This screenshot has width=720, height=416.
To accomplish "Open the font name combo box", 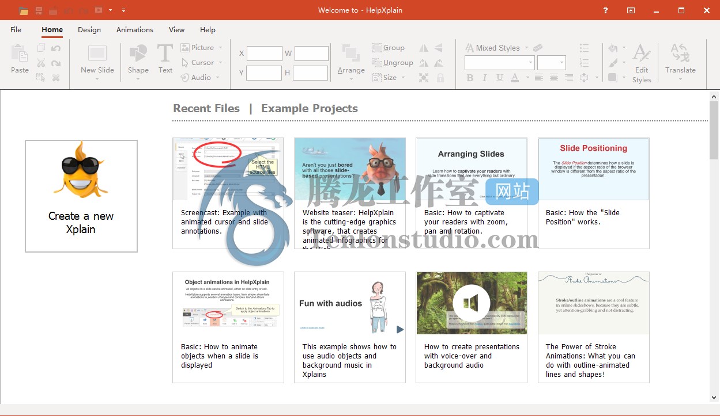I will pyautogui.click(x=500, y=63).
